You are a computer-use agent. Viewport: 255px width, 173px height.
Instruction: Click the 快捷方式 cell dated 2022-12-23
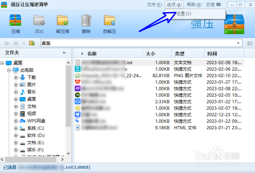[x=183, y=115]
